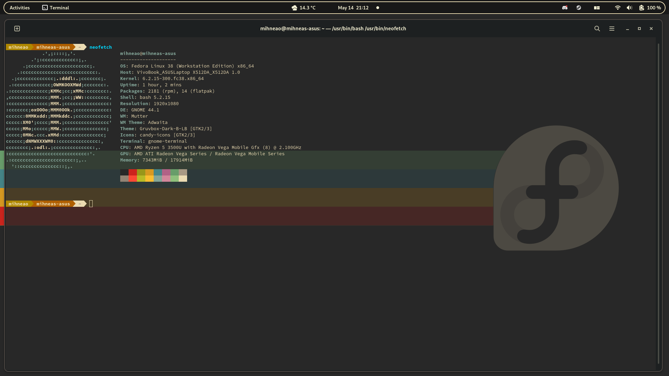Click the 'mihneao' segment of the bottom prompt
This screenshot has width=669, height=376.
[18, 204]
